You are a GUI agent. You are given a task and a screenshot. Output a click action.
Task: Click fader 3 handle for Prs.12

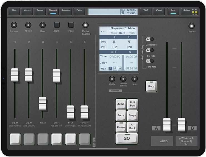[43, 103]
